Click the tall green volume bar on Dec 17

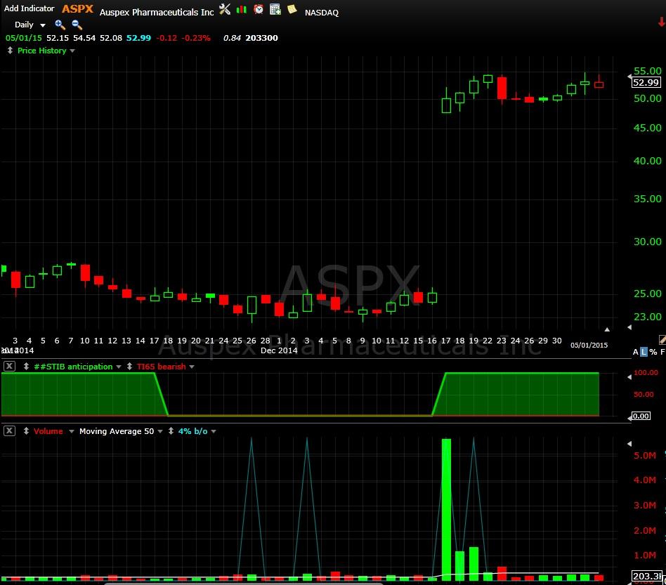point(446,509)
